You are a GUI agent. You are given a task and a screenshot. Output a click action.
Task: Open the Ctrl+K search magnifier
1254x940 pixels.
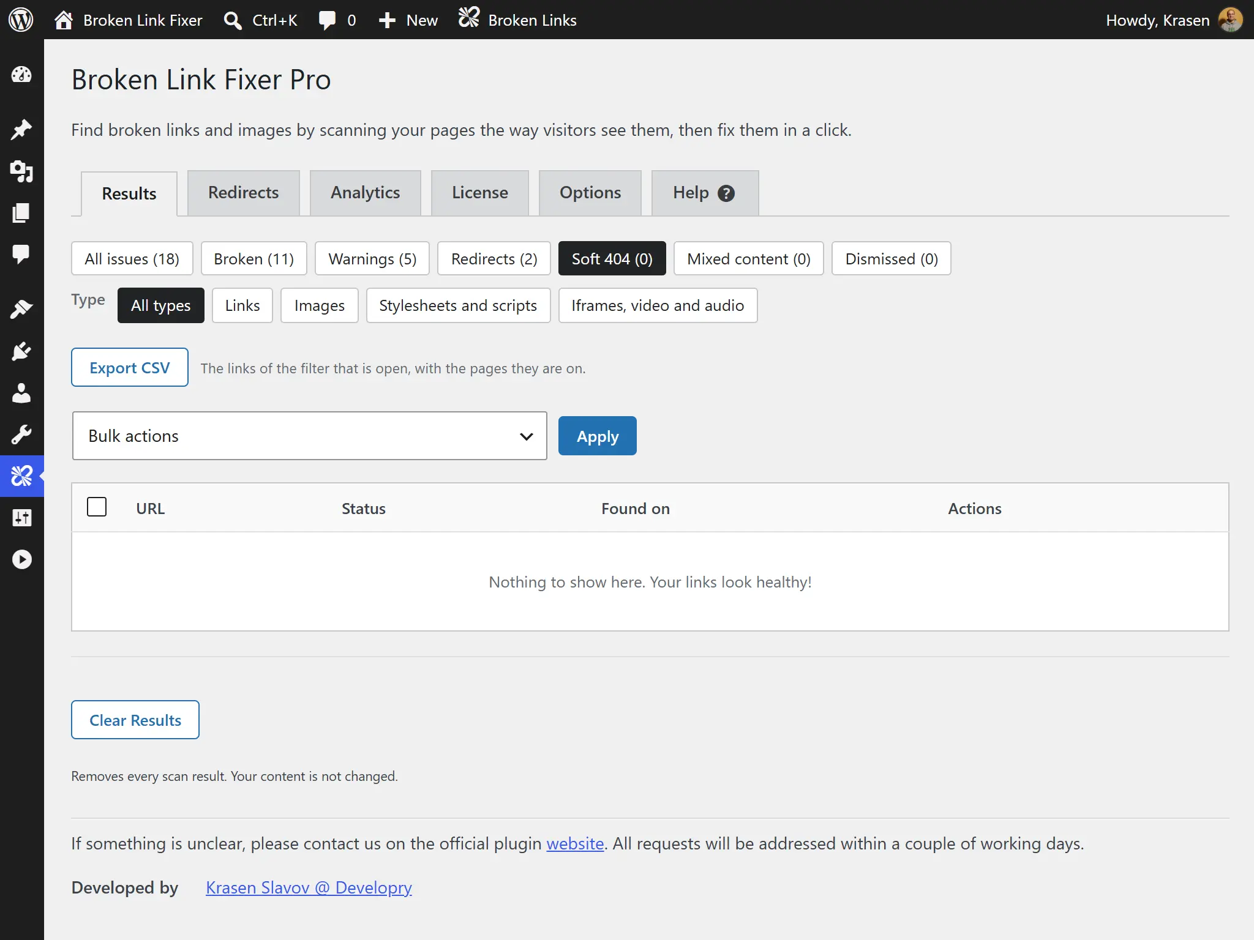click(232, 20)
